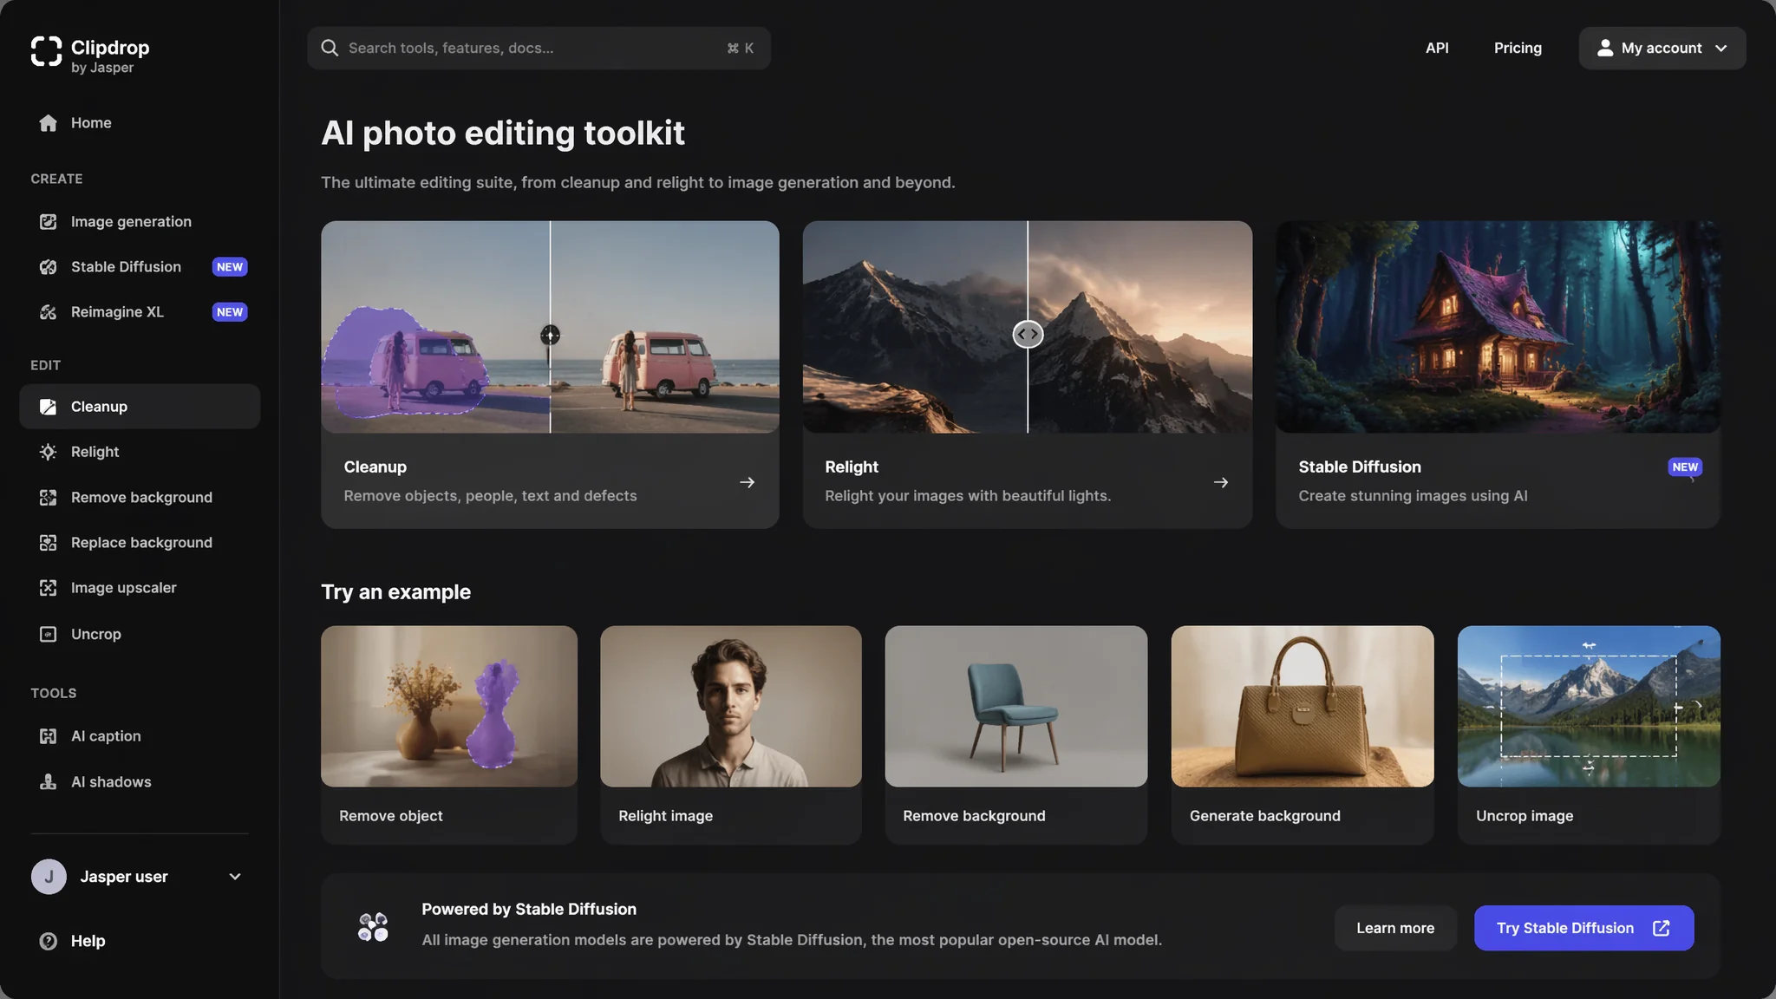Click the Reimagine XL sidebar icon

click(x=49, y=312)
